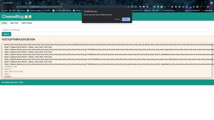
Task: Open the GMAIL bookmark
Action: [47, 10]
